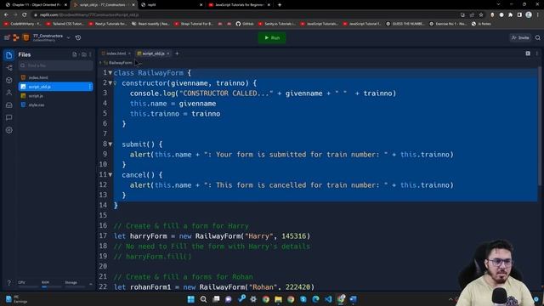
Task: Toggle the sidebar menu icon at top-left
Action: (x=7, y=37)
